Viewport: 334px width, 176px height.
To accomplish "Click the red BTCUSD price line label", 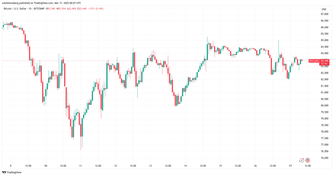I will pos(314,61).
